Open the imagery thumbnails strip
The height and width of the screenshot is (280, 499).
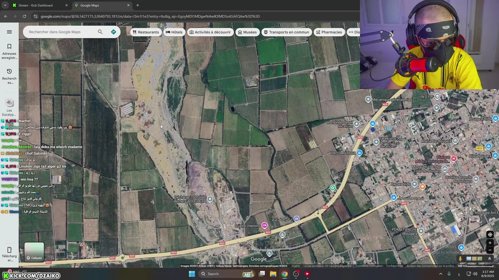[474, 259]
